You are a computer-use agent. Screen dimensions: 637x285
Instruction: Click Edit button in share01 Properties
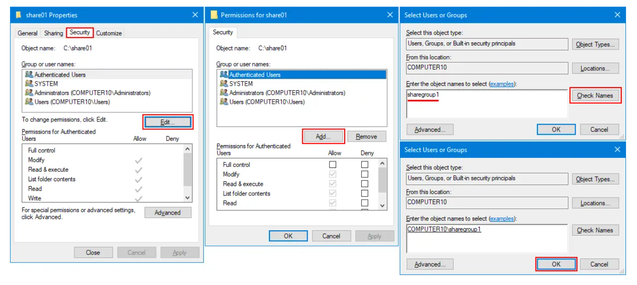[x=168, y=122]
